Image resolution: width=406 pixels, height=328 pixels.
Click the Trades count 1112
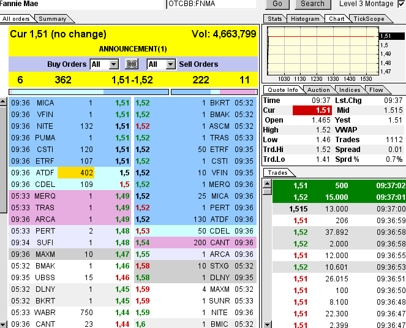tap(394, 140)
